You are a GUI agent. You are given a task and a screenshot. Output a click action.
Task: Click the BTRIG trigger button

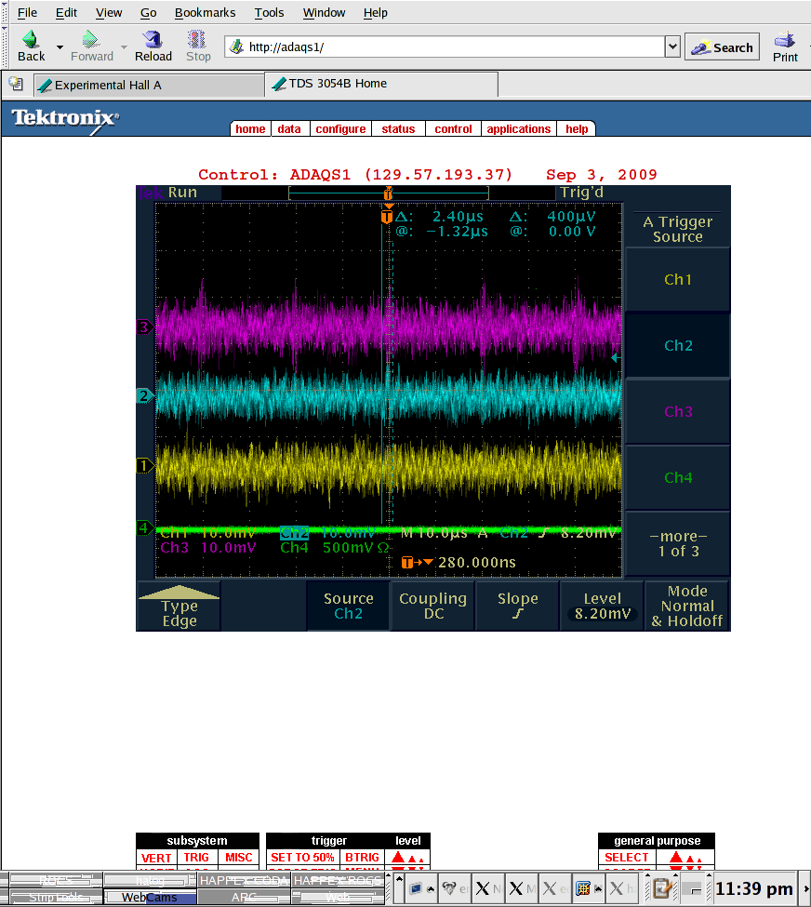coord(362,858)
